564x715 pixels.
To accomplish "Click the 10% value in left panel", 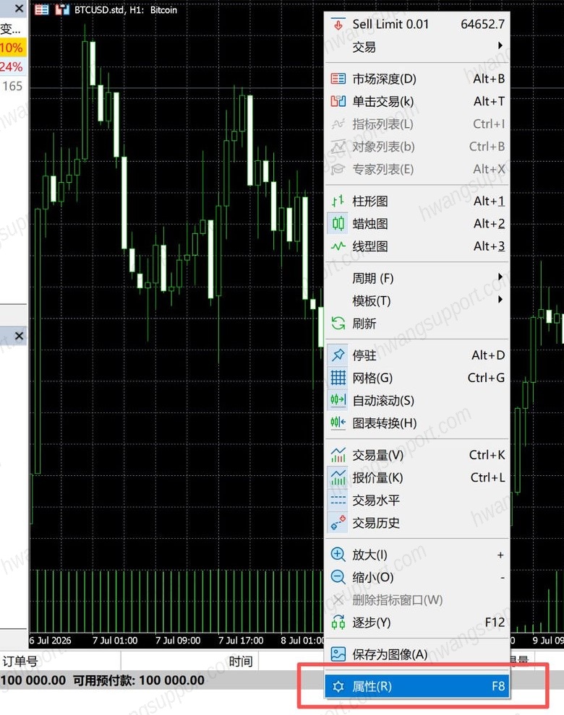I will coord(12,48).
